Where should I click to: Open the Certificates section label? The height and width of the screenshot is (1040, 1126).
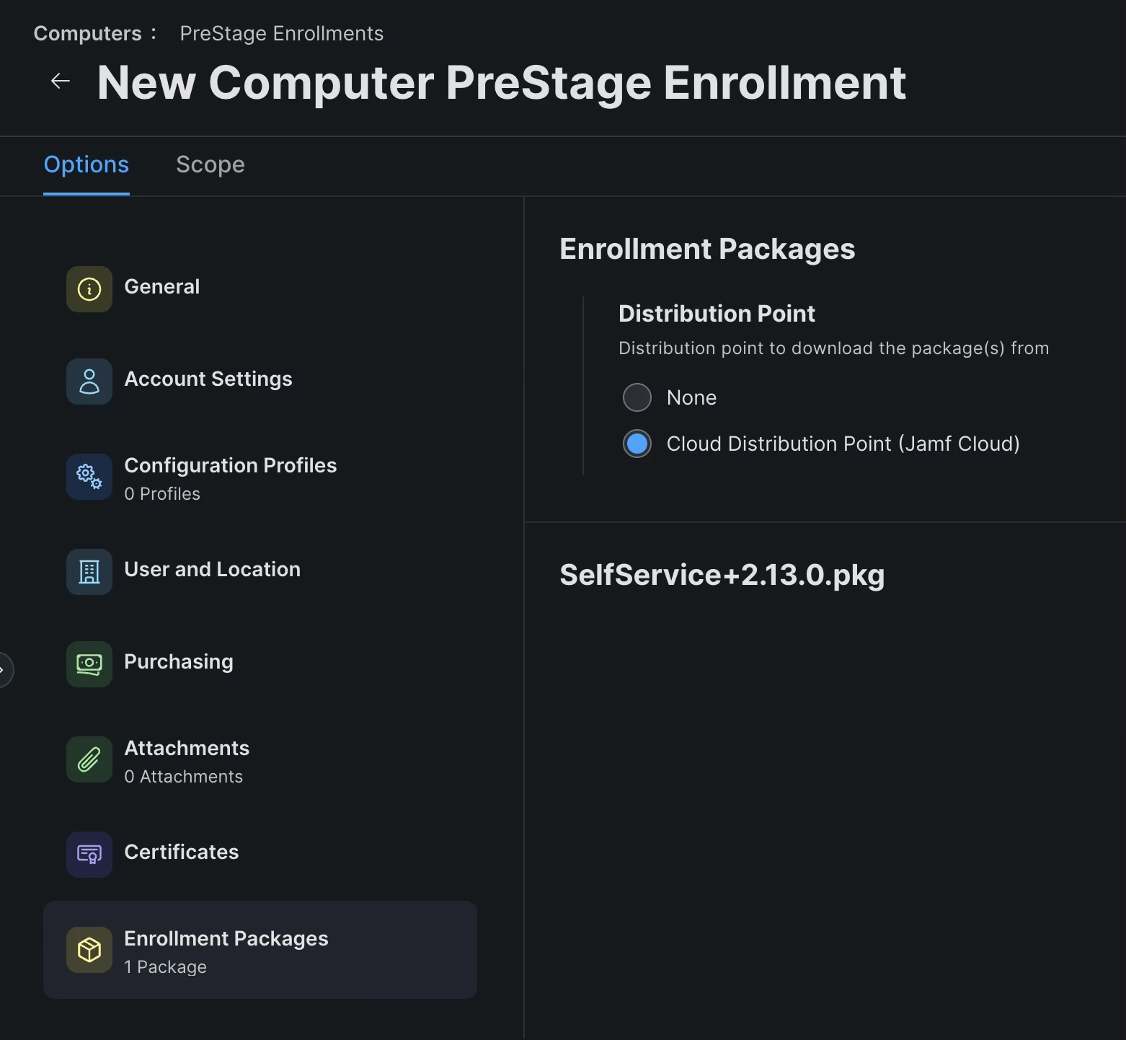tap(182, 852)
